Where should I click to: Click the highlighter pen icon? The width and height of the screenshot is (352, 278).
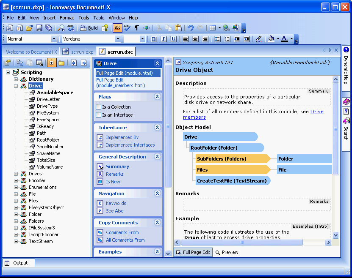pyautogui.click(x=259, y=39)
